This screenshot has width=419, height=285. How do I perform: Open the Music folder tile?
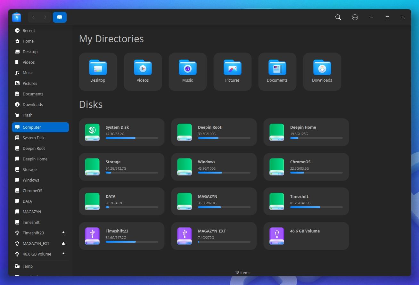click(x=188, y=72)
